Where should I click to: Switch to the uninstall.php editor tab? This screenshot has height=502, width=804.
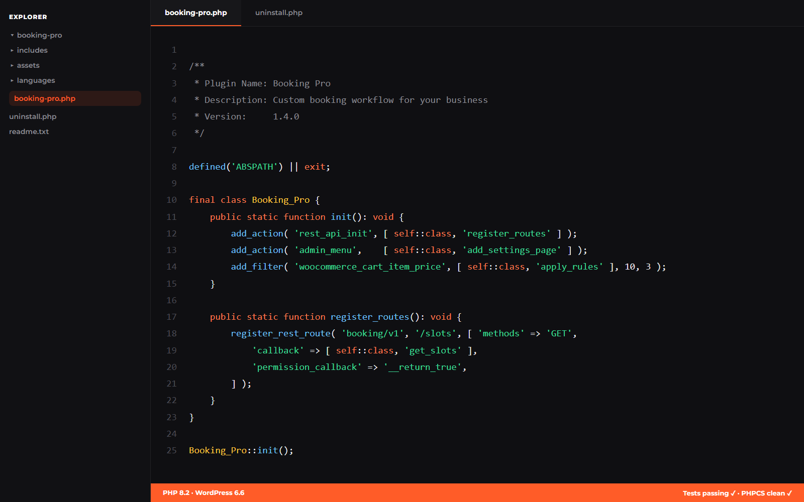279,13
